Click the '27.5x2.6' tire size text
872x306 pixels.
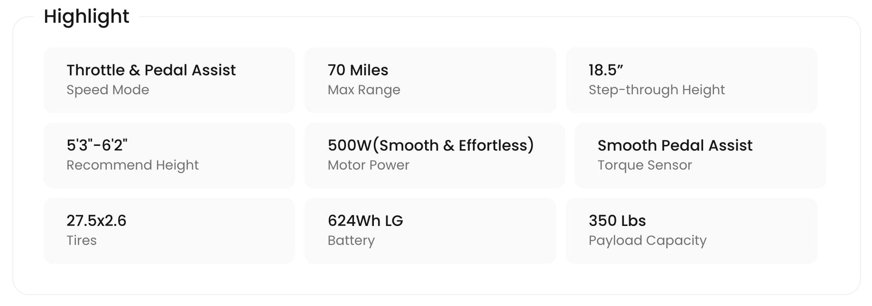96,221
